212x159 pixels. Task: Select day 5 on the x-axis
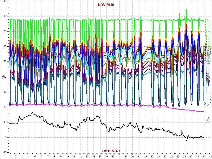tap(35, 156)
